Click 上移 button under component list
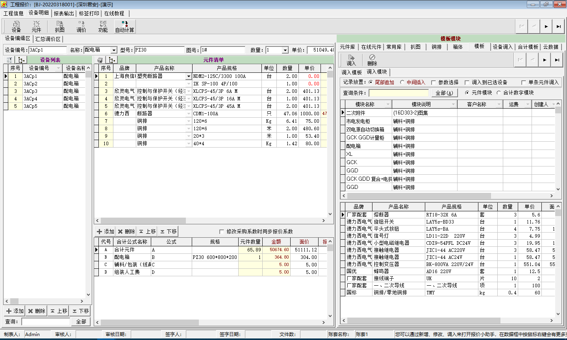The height and width of the screenshot is (340, 567). (147, 231)
